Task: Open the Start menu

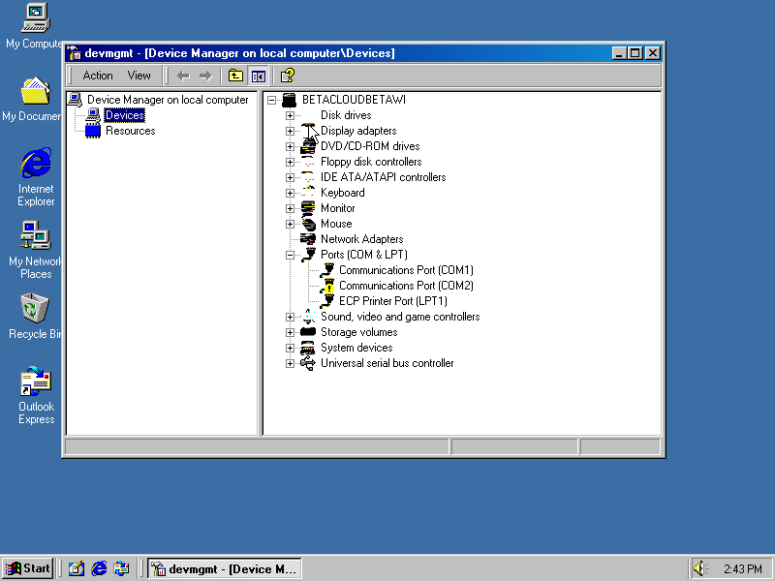Action: point(28,568)
